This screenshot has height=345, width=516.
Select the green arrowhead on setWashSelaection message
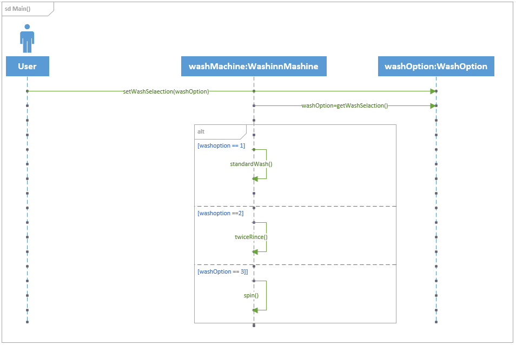[433, 91]
